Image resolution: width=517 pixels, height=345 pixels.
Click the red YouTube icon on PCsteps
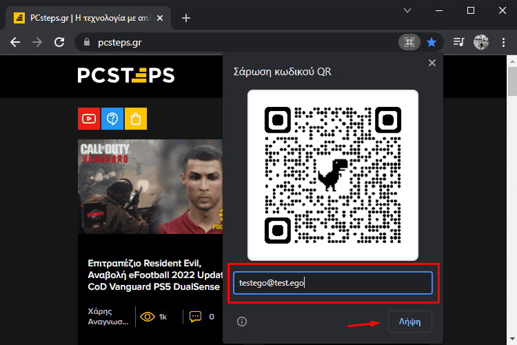click(x=89, y=119)
